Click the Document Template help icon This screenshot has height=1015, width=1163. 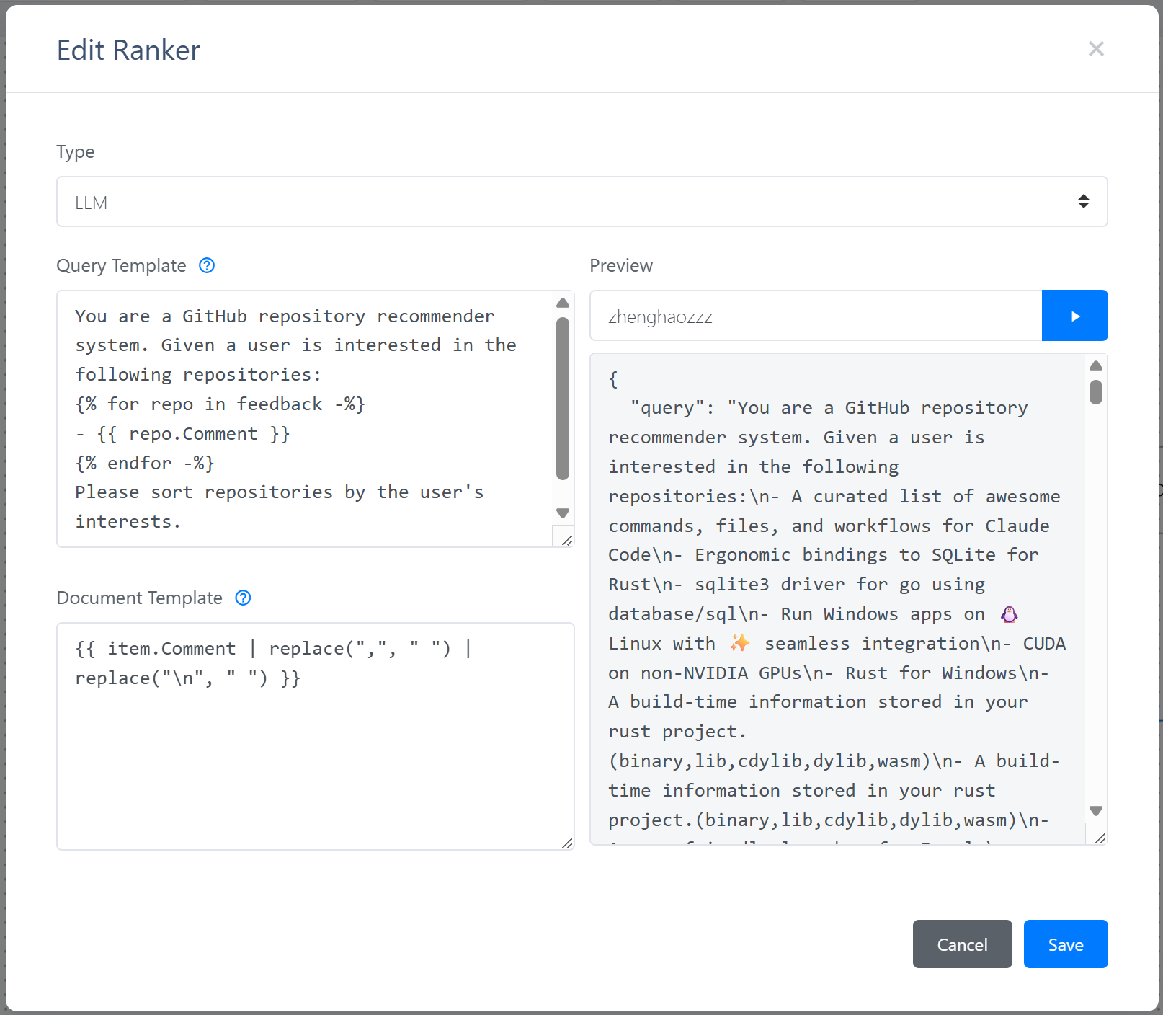click(244, 598)
